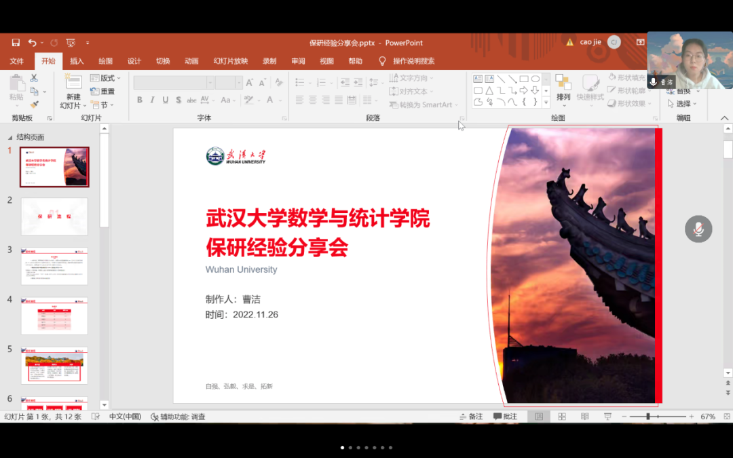733x458 pixels.
Task: Click the Cut scissors icon
Action: 34,79
